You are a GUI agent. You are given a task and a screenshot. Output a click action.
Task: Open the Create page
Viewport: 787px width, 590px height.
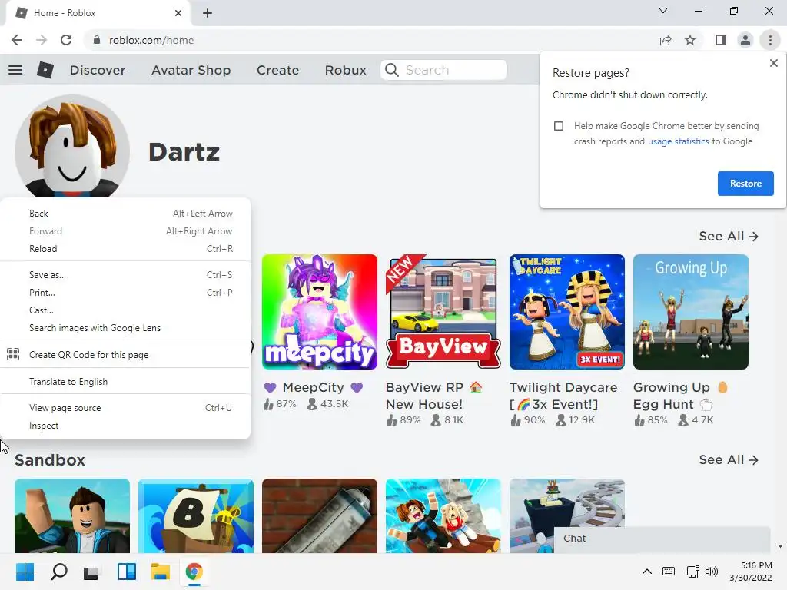click(x=277, y=70)
